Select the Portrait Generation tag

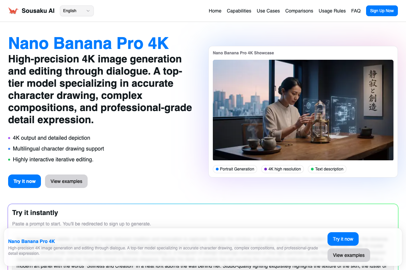point(235,169)
